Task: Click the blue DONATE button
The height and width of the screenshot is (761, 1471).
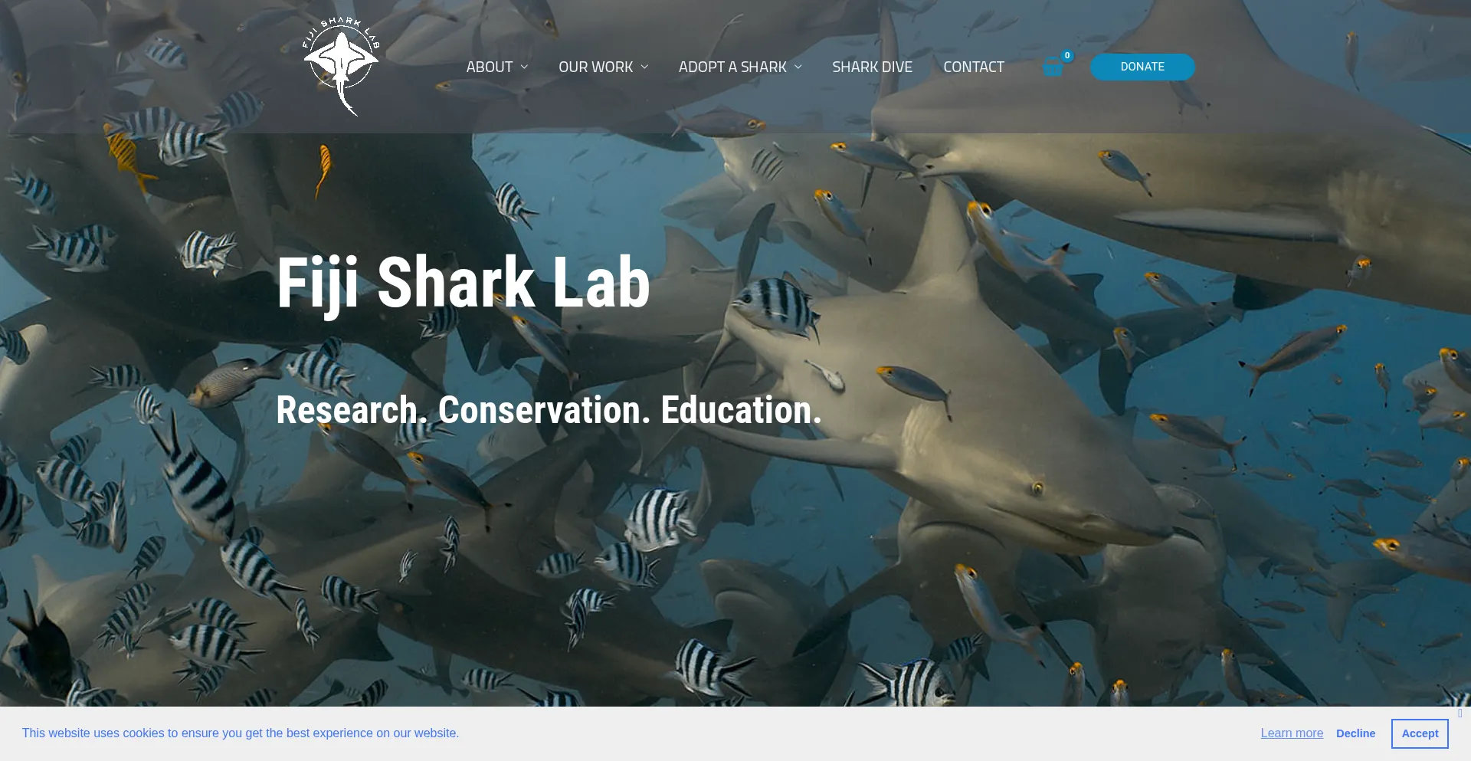Action: 1142,67
